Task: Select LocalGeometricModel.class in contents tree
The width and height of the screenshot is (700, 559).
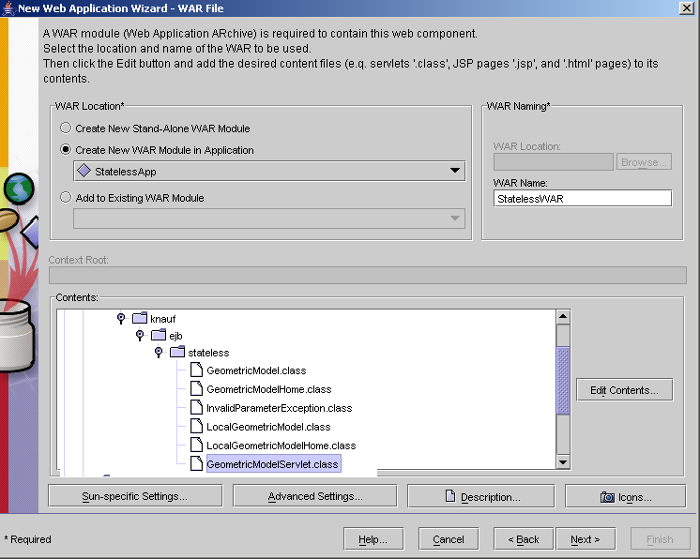Action: (x=268, y=427)
